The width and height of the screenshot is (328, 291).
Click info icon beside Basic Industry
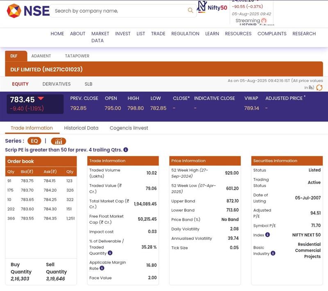click(273, 253)
